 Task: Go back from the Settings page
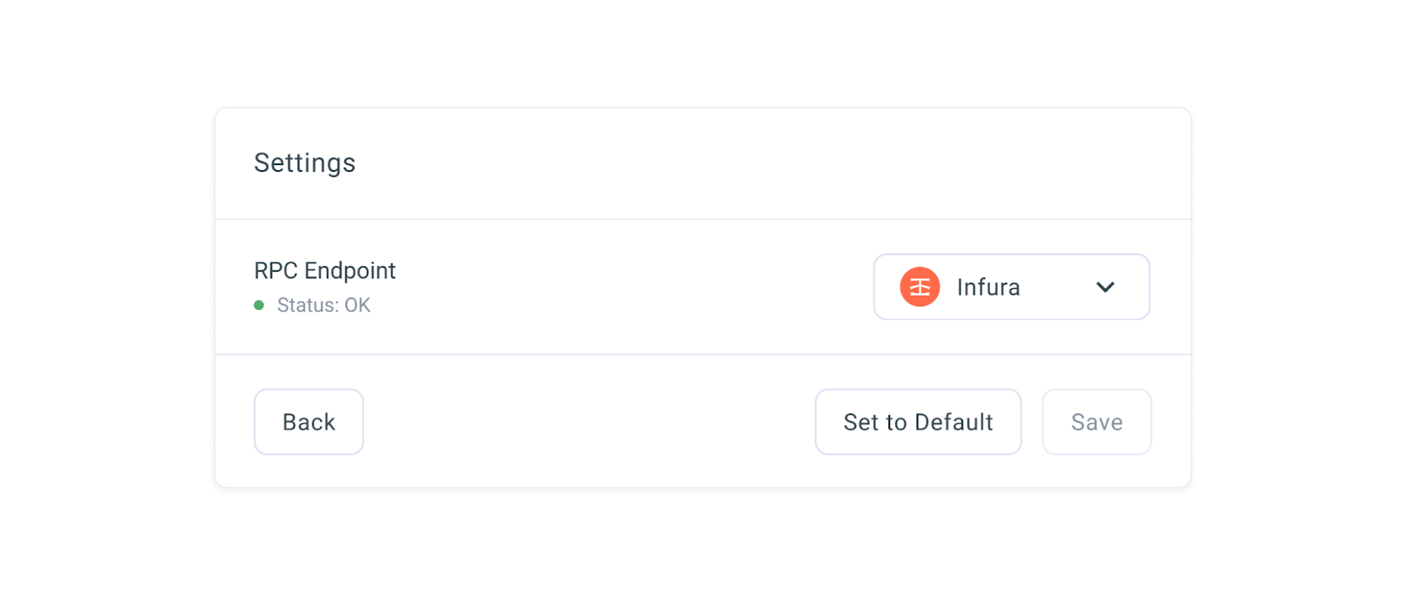pos(308,422)
